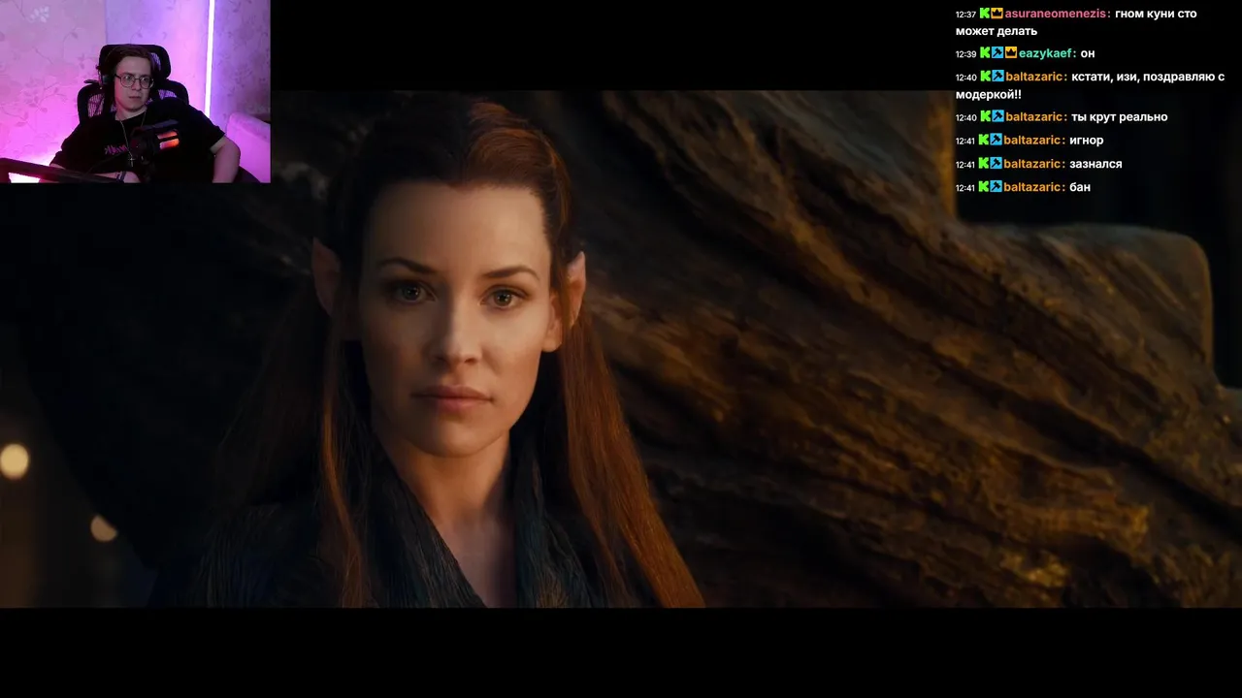The height and width of the screenshot is (698, 1242).
Task: Select the message text 'ты крут реально'
Action: pyautogui.click(x=1119, y=116)
